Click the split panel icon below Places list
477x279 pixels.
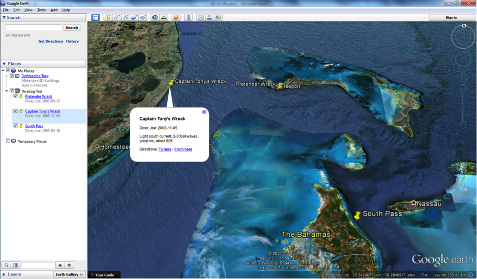click(15, 265)
